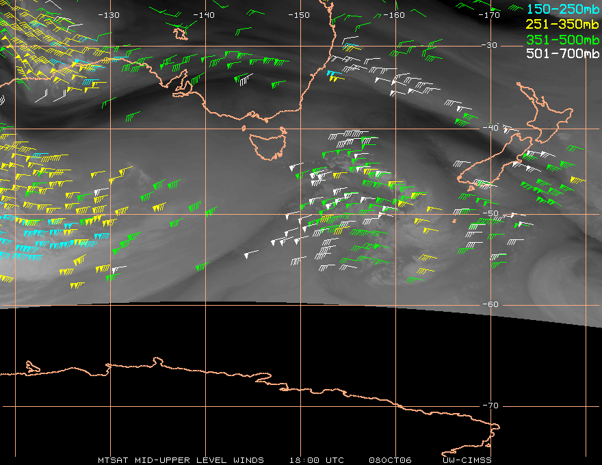Click the -160 longitude label
The width and height of the screenshot is (602, 465).
click(394, 15)
